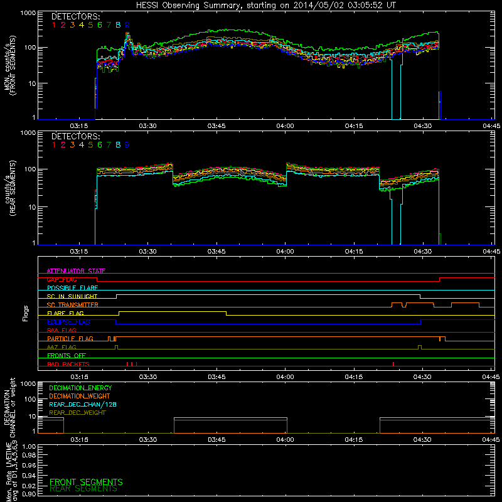Click the MON. counts/s FRONT SEGMENTS axis label
This screenshot has height=502, width=502.
9,65
